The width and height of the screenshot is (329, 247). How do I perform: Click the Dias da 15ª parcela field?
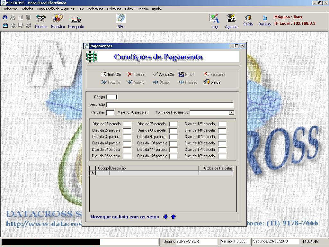coord(222,137)
